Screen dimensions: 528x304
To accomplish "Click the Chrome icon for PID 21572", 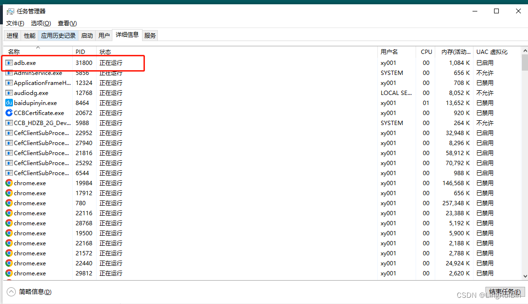I will [9, 253].
